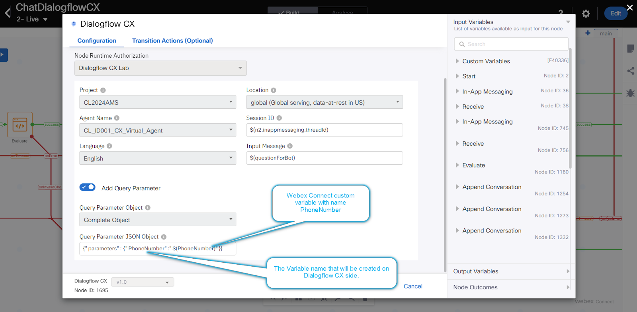Expand the left side panel arrow

click(x=4, y=55)
